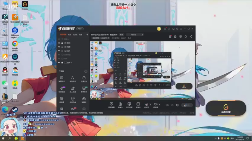Toggle visibility of the 段位 layer
The height and width of the screenshot is (141, 252).
pyautogui.click(x=59, y=43)
